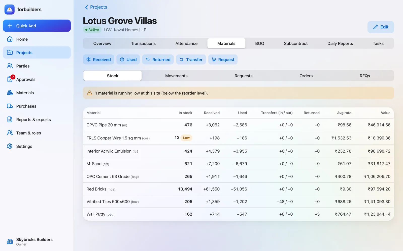Select the Stock sub-tab

113,76
